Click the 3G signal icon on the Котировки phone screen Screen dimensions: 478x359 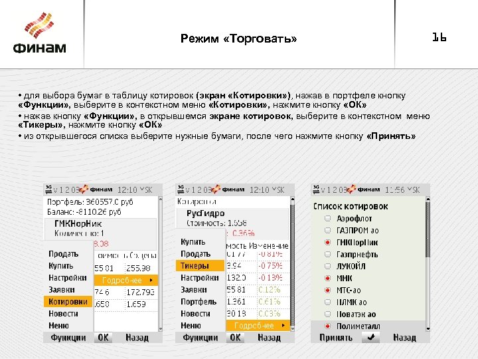tap(181, 189)
